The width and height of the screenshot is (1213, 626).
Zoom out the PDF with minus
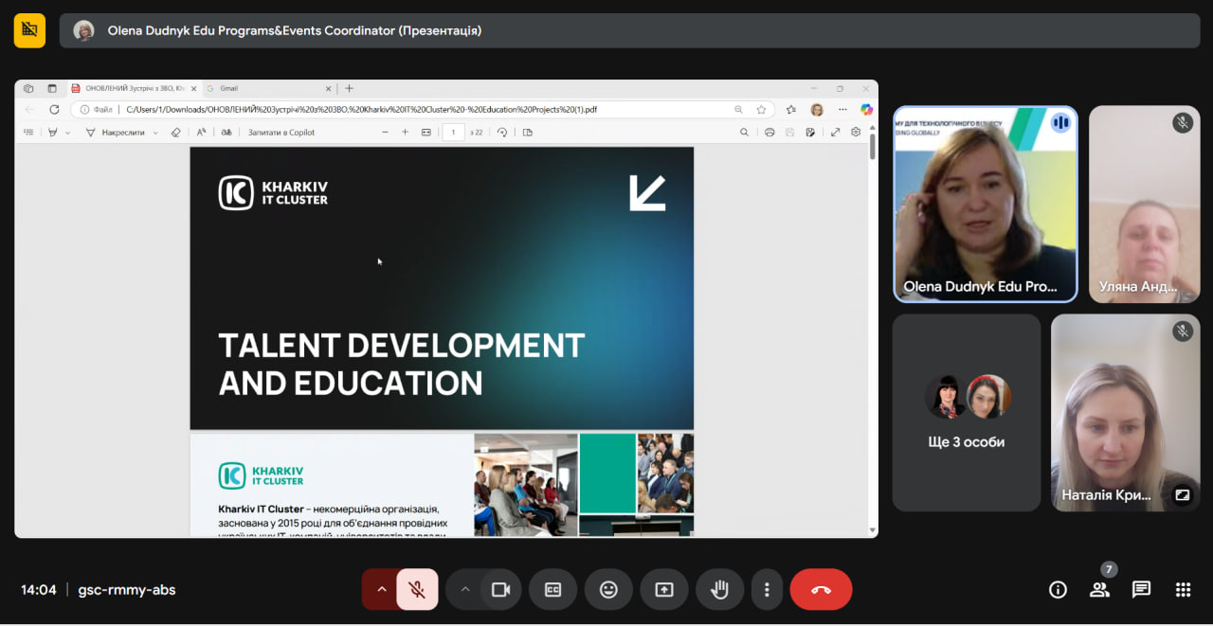(x=385, y=133)
